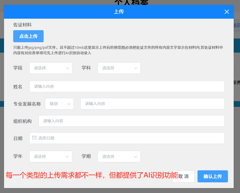Viewport: 240px width, 193px height.
Task: Click the 点击上传 button
Action: [x=28, y=36]
